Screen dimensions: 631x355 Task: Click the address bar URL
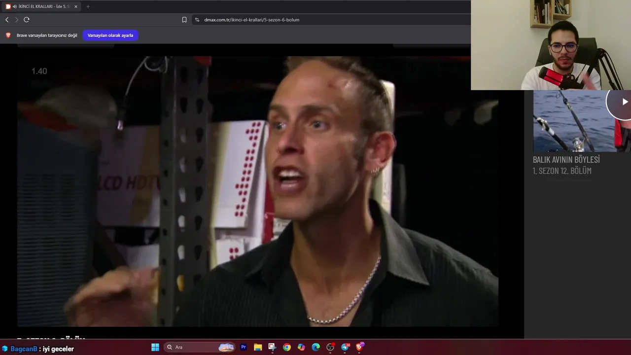pos(252,20)
